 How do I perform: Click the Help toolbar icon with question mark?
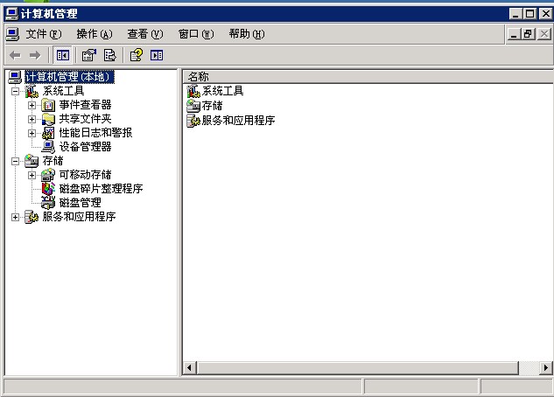pyautogui.click(x=137, y=55)
